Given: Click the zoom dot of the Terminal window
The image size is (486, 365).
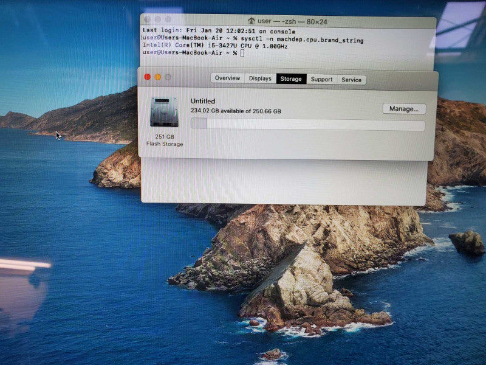Looking at the screenshot, I should (x=168, y=19).
